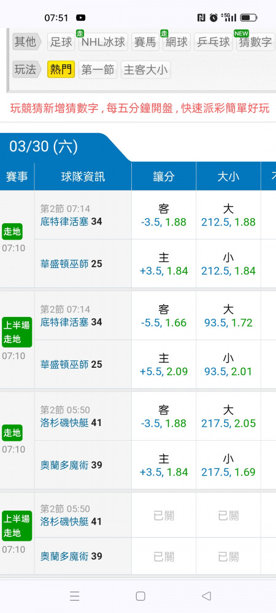This screenshot has height=613, width=276.
Task: Tap the green 走地 badge for Pistons game
Action: 12,232
